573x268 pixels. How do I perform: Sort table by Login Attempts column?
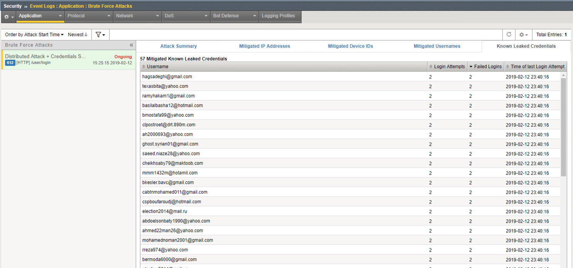click(447, 67)
